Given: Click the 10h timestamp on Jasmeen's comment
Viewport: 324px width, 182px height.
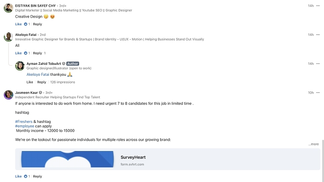Looking at the screenshot, I should pos(311,92).
